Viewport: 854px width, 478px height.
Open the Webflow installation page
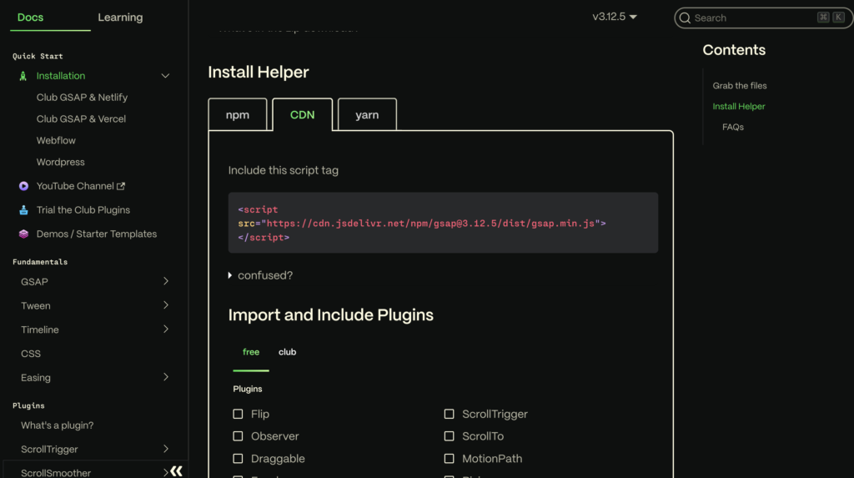click(56, 141)
